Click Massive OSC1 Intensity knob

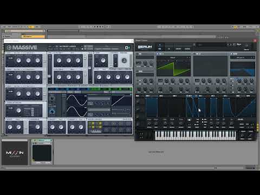[x=28, y=60]
